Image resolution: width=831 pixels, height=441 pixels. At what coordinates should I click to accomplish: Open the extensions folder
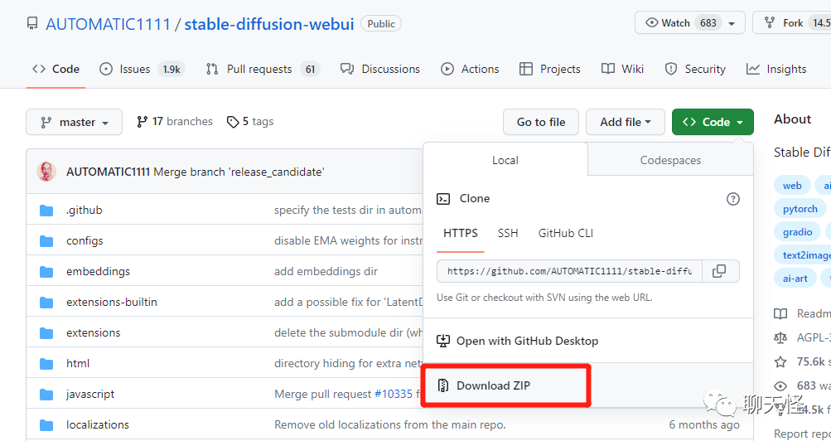pos(94,333)
